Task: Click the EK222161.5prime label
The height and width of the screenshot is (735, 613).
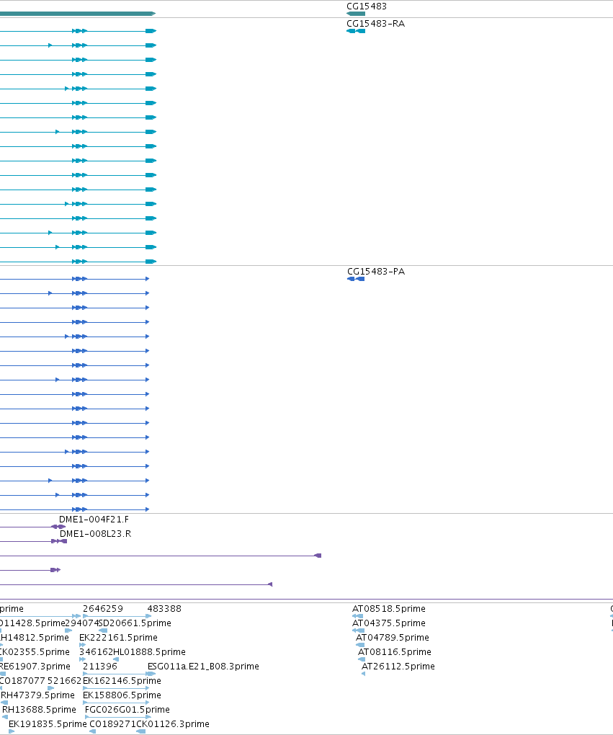Action: [118, 638]
